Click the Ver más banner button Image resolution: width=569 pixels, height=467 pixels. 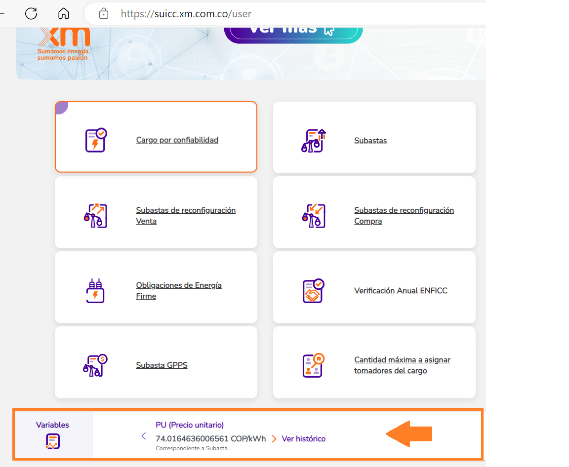[x=293, y=31]
